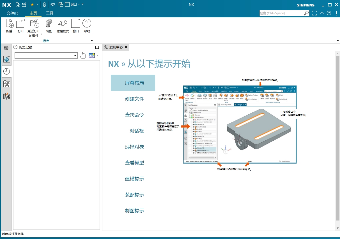The width and height of the screenshot is (340, 239).
Task: Click the settings gear icon in sidebar
Action: click(x=6, y=48)
